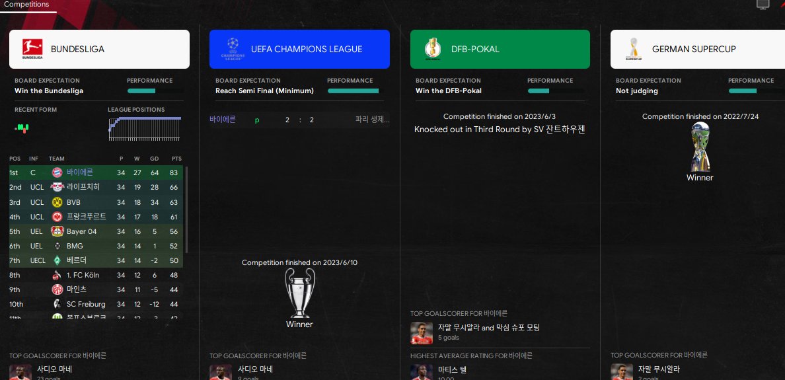Image resolution: width=785 pixels, height=380 pixels.
Task: Click the Champions League 2:2 match result row
Action: [299, 120]
